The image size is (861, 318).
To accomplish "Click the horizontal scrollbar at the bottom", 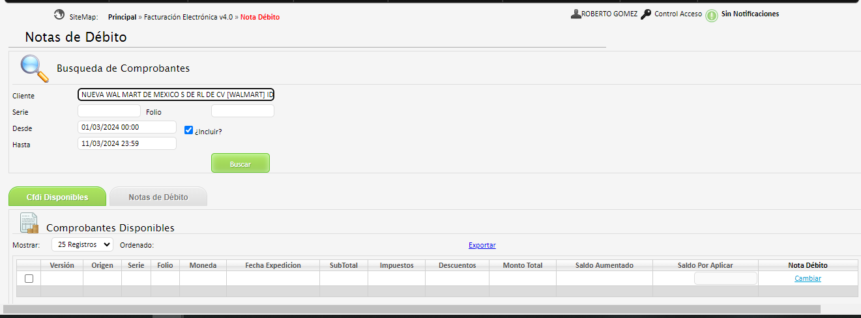I will [x=412, y=309].
